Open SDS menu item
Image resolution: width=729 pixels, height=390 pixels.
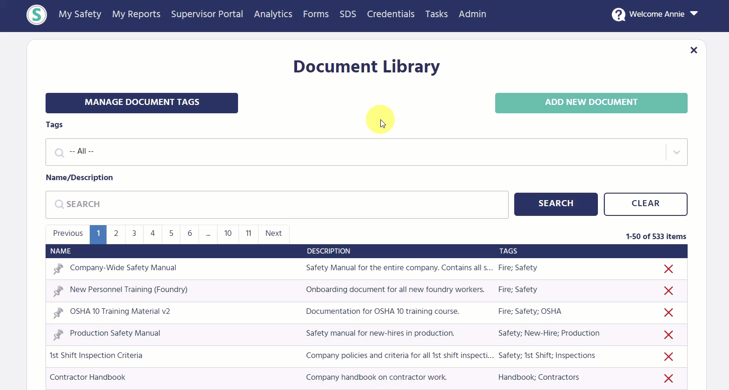348,14
